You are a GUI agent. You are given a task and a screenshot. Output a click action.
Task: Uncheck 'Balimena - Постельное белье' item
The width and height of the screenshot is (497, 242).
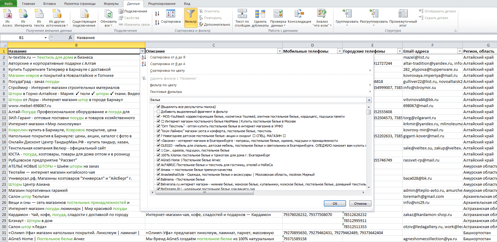(x=158, y=179)
